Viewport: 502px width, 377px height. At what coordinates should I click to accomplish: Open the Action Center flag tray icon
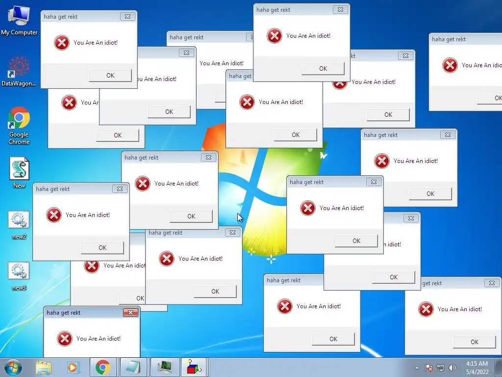(429, 368)
